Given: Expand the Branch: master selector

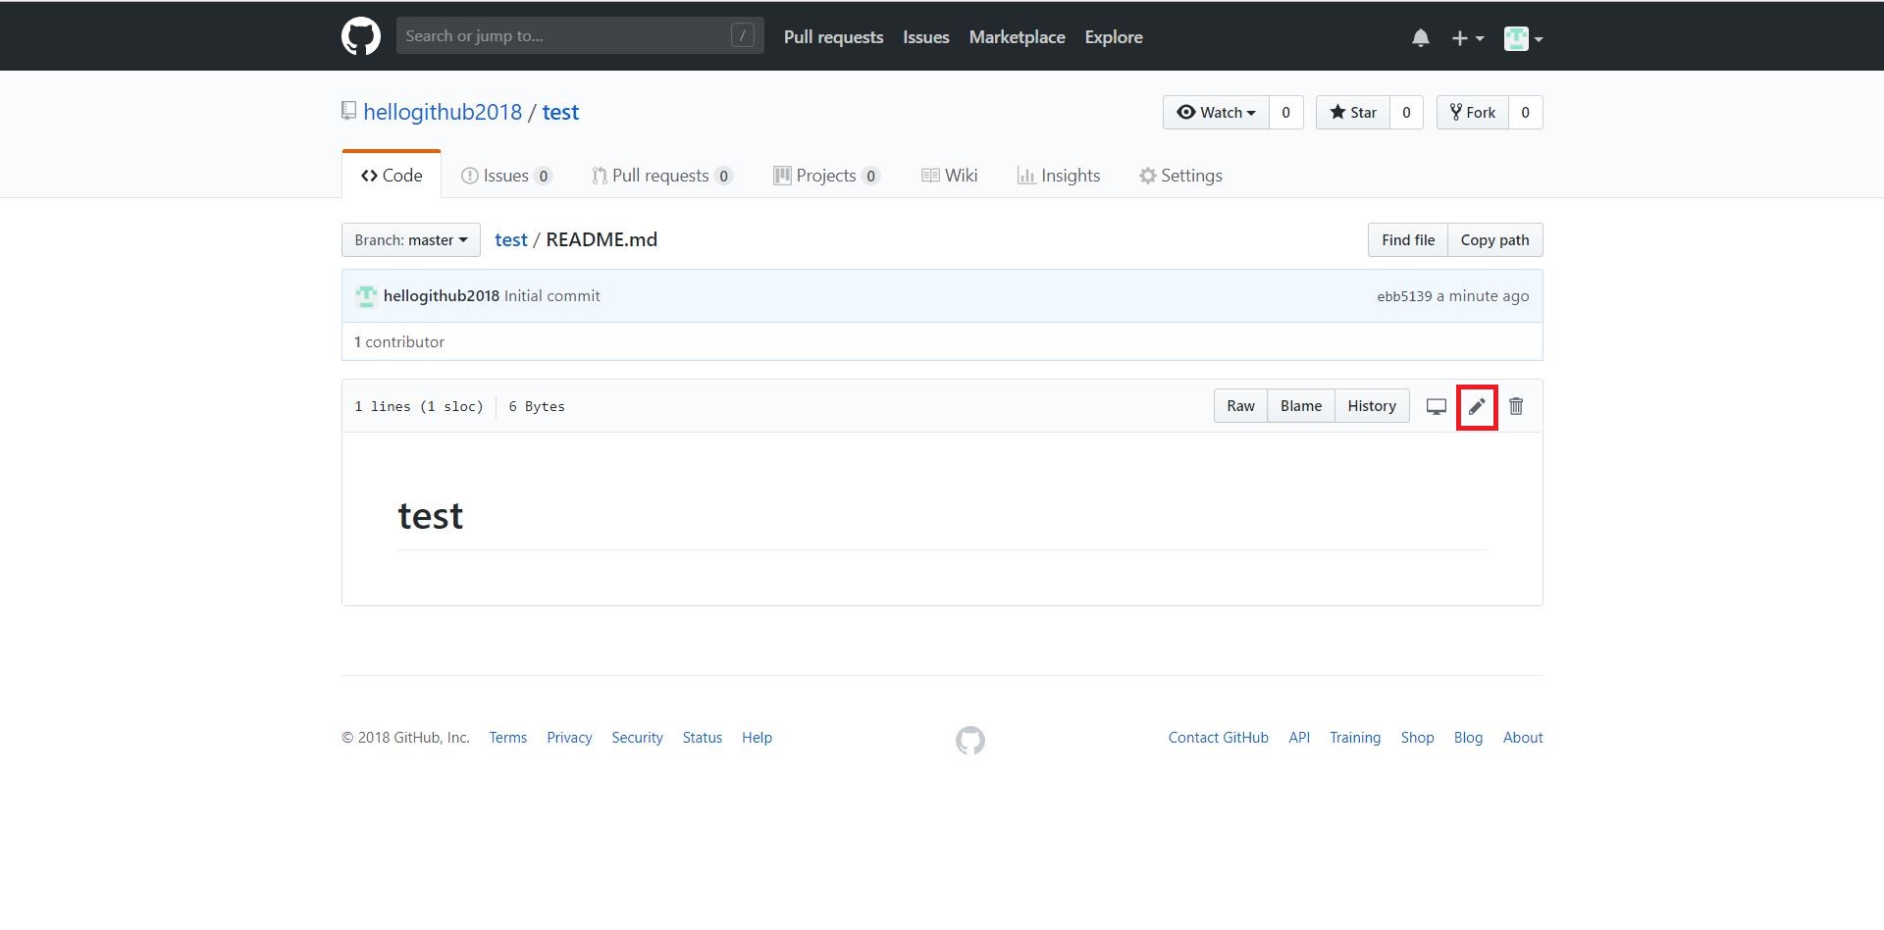Looking at the screenshot, I should [411, 240].
